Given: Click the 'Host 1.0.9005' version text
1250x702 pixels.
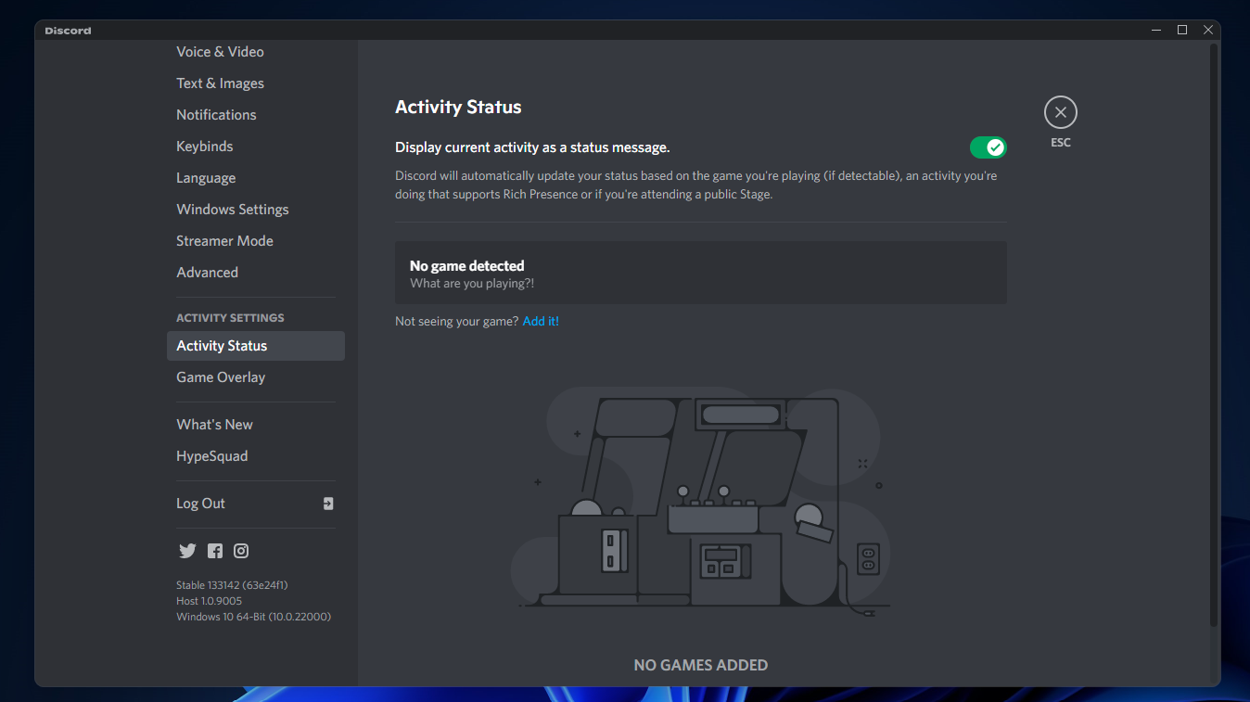Looking at the screenshot, I should 210,601.
